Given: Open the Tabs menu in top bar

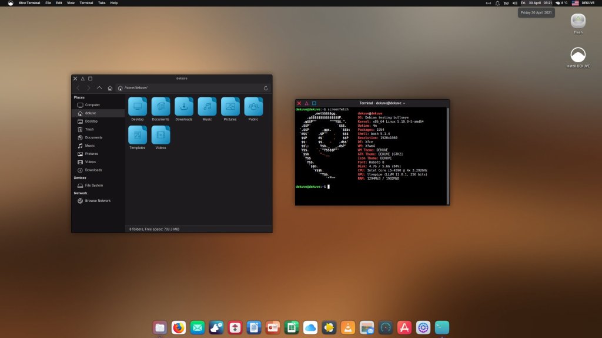Looking at the screenshot, I should (102, 3).
